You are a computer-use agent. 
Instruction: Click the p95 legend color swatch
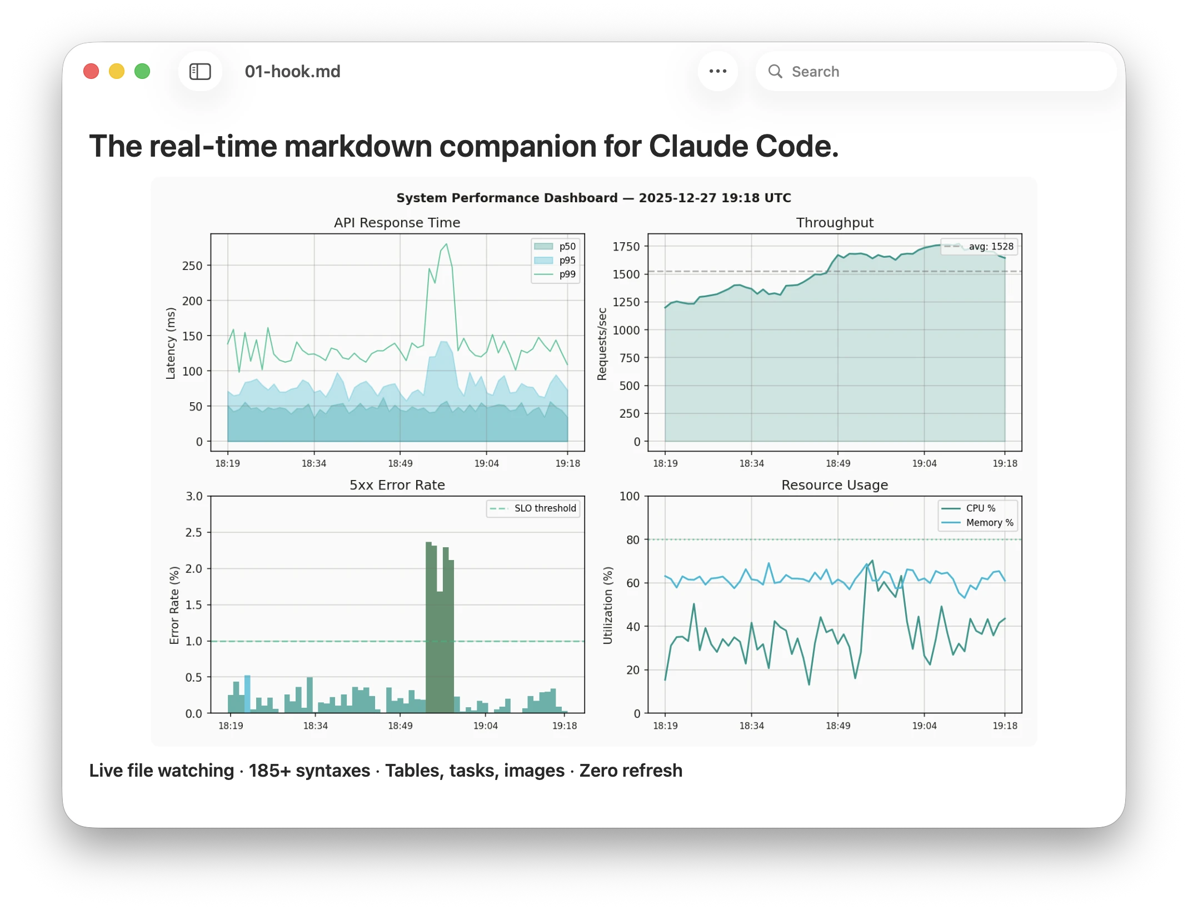click(543, 261)
